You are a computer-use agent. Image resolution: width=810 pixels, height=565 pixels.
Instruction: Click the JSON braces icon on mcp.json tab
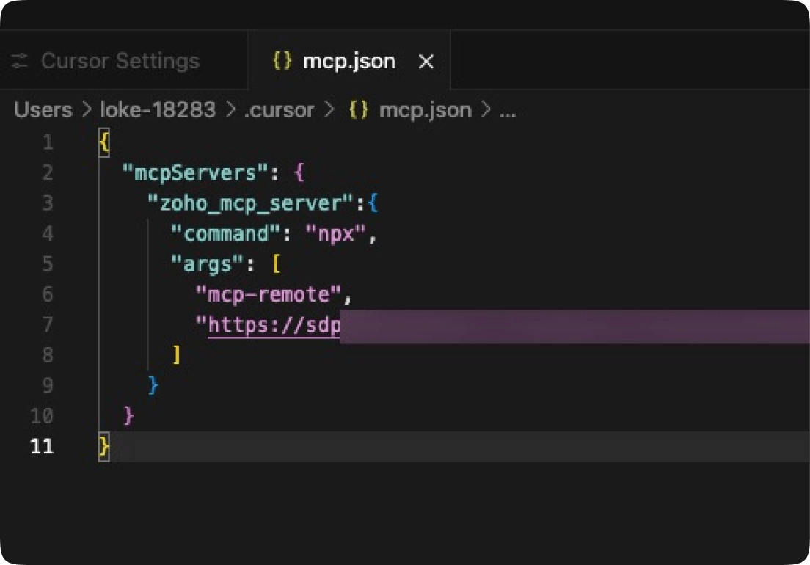[282, 60]
